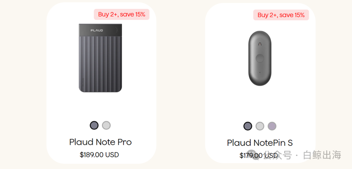Click the NotePin S save 15% badge
Image resolution: width=352 pixels, height=169 pixels.
(281, 15)
